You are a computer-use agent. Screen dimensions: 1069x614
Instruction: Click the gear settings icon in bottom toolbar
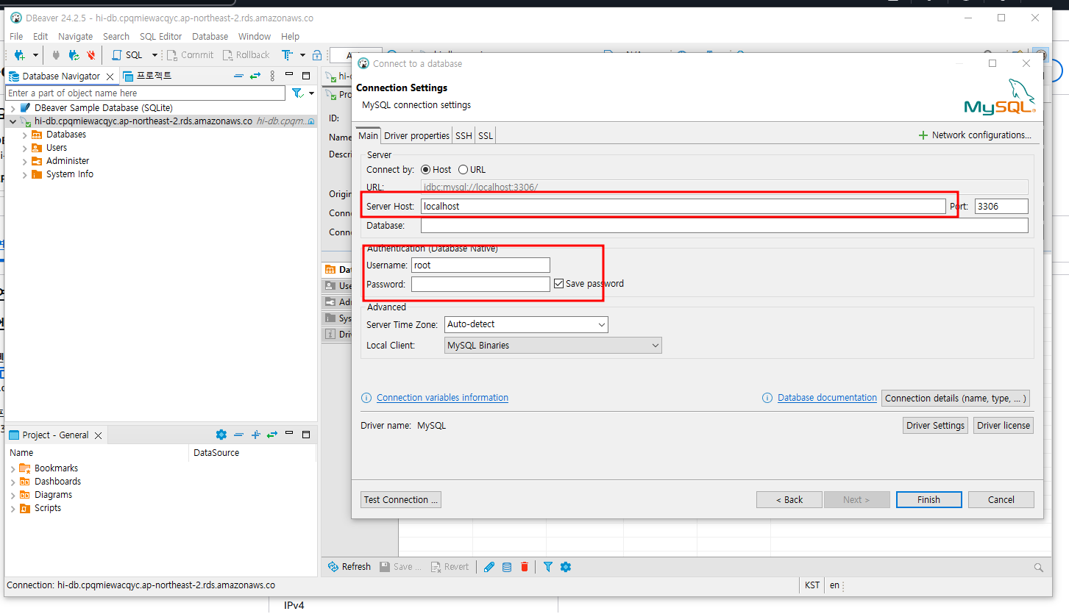[566, 567]
